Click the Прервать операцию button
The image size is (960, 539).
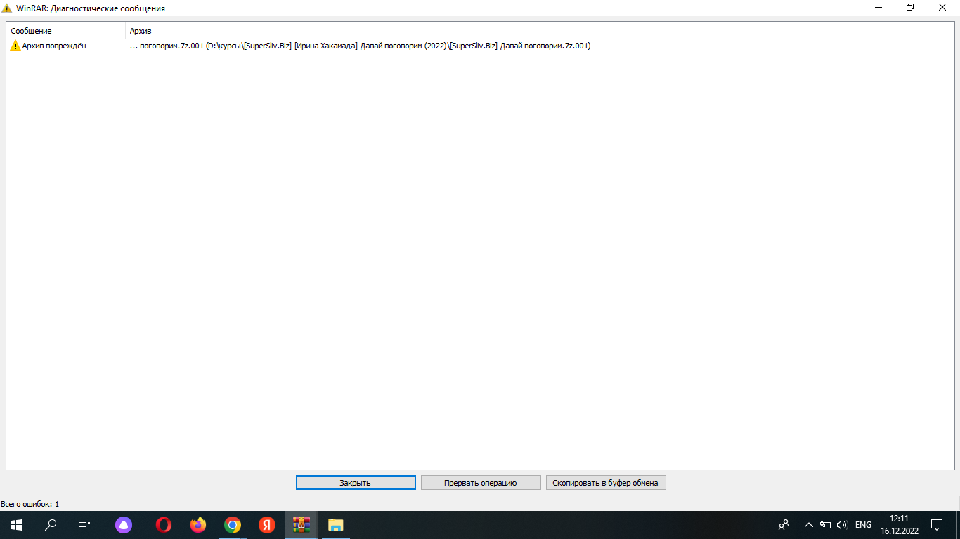[x=481, y=483]
